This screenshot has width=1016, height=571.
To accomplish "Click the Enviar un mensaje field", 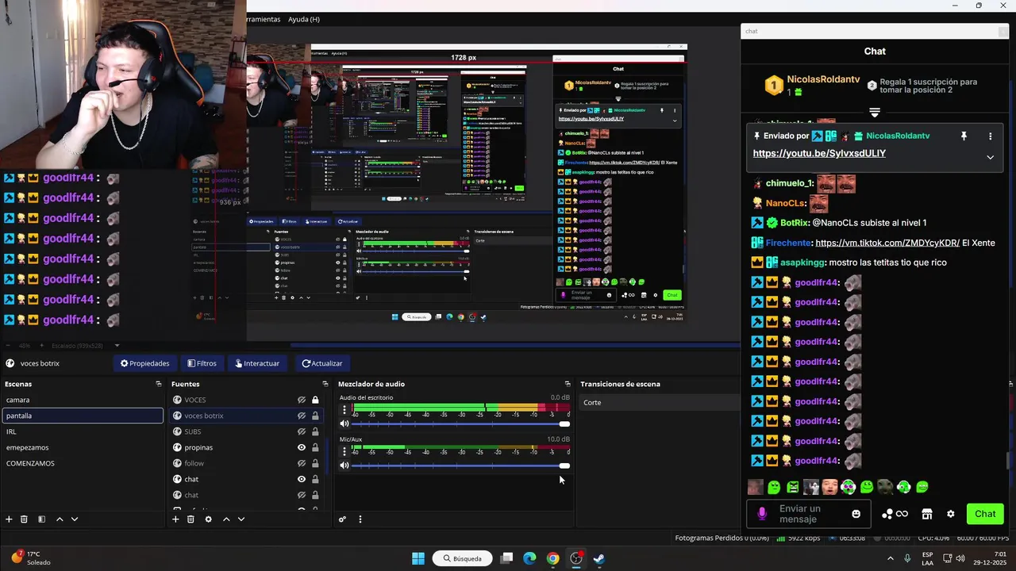I will 810,514.
